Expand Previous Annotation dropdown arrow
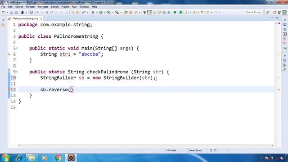Viewport: 288px width, 162px height. pos(198,12)
